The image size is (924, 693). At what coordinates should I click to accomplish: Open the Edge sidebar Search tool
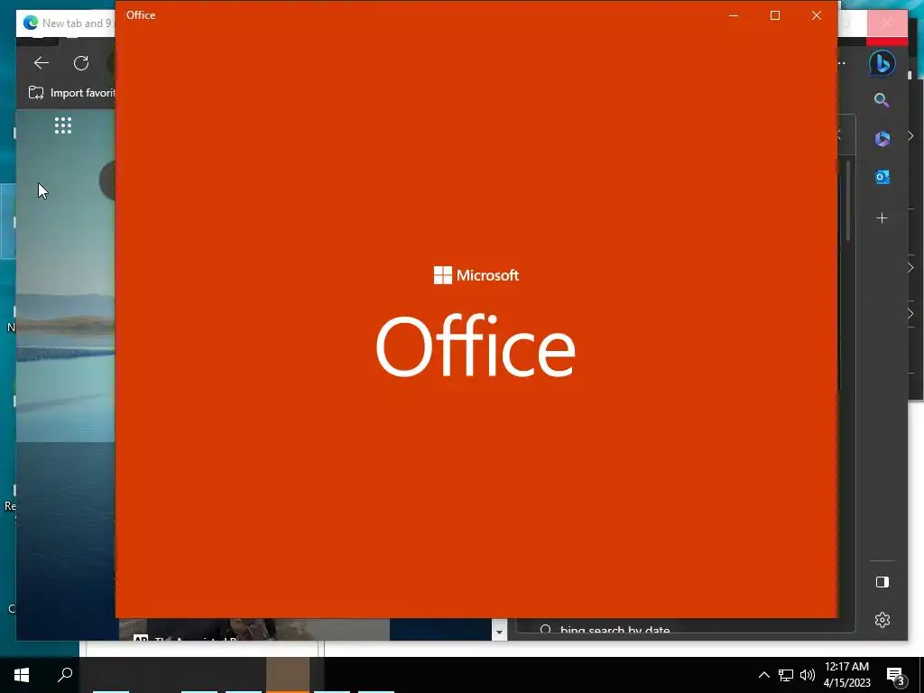point(882,100)
